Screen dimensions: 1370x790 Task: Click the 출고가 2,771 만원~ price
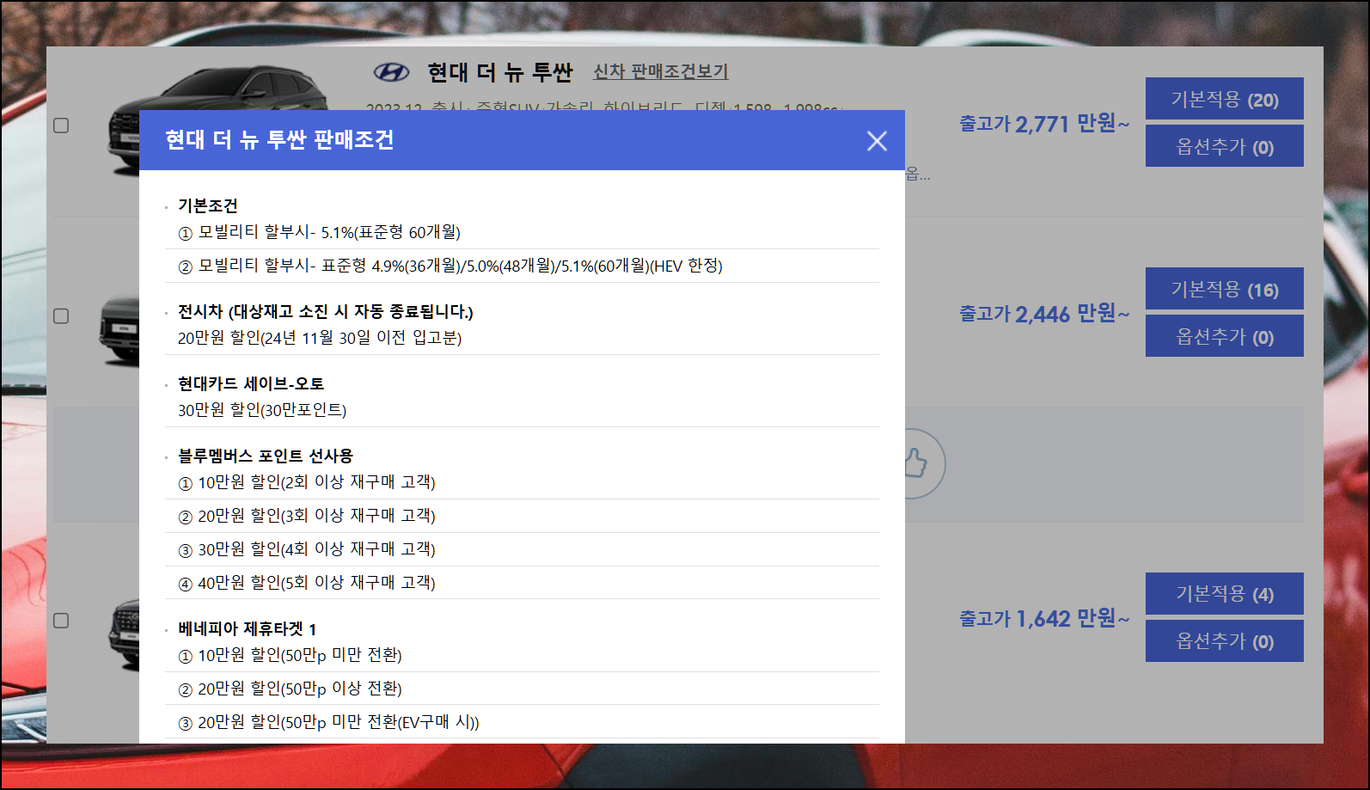coord(1044,124)
